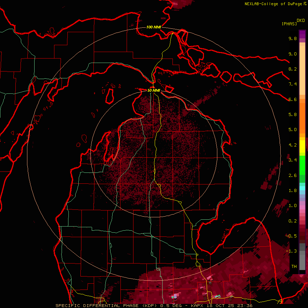Click the 3.4 value on the color scale
Screen dimensions: 308x308
tap(293, 160)
